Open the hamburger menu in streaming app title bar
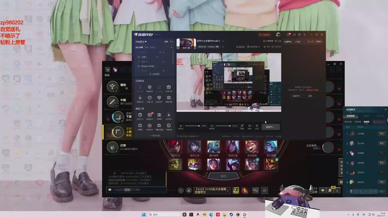This screenshot has width=388, height=218. 305,34
